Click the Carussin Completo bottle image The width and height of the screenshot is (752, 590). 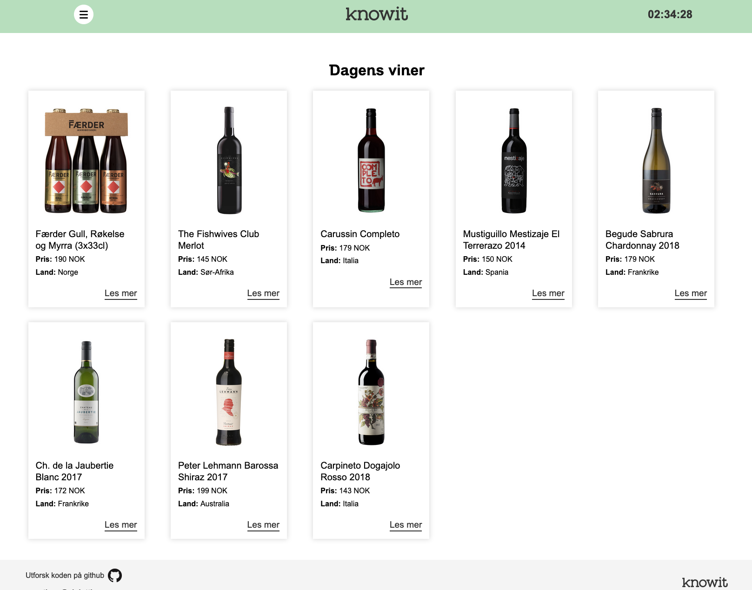[371, 160]
